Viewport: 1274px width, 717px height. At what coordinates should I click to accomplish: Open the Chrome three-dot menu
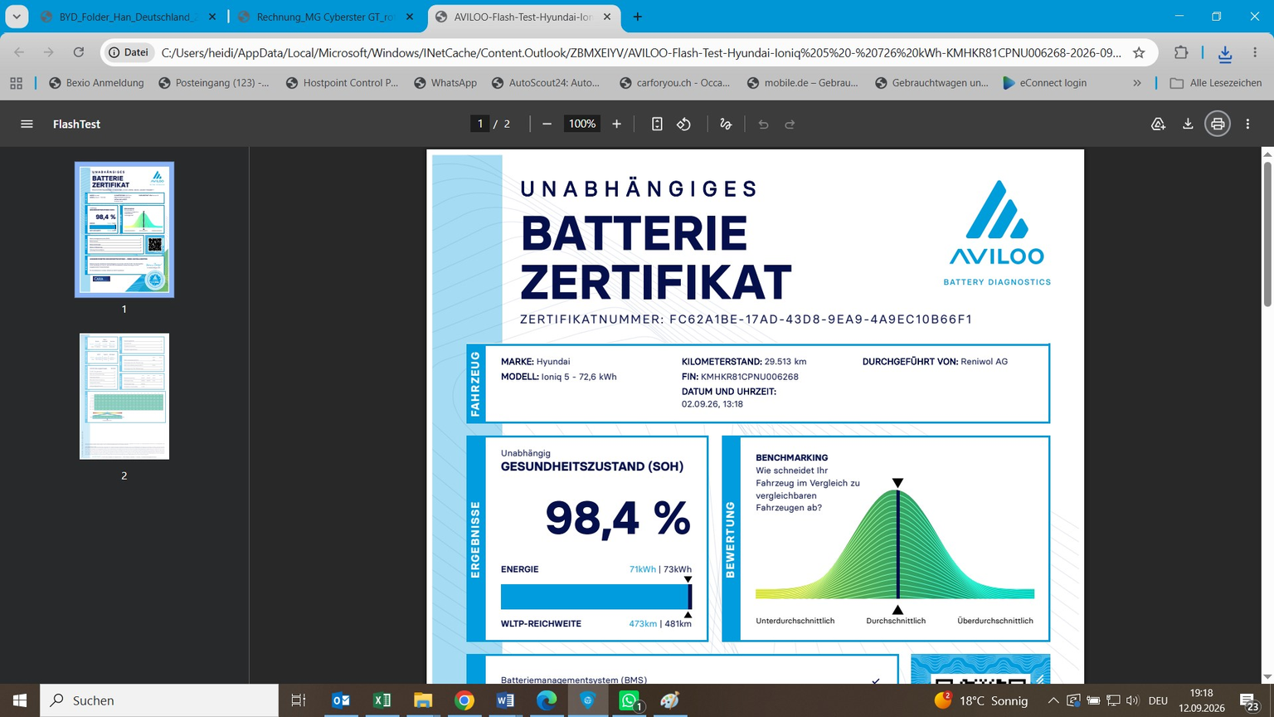(x=1255, y=52)
